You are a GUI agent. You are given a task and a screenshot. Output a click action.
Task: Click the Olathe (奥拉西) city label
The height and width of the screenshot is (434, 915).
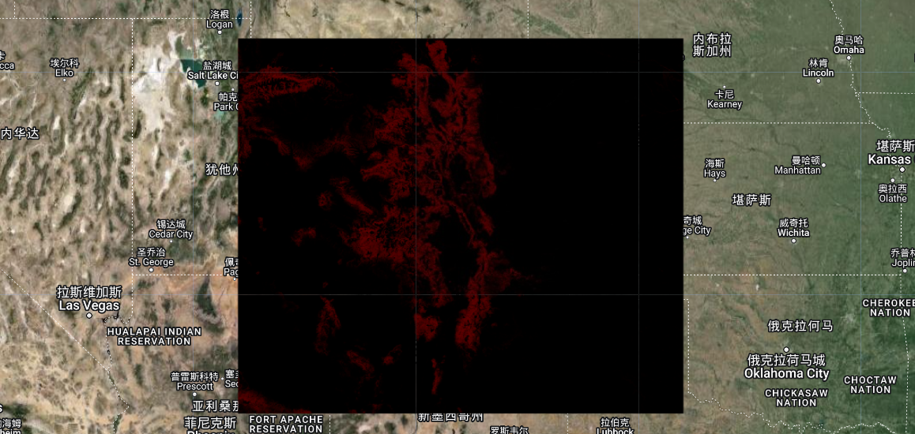point(893,193)
